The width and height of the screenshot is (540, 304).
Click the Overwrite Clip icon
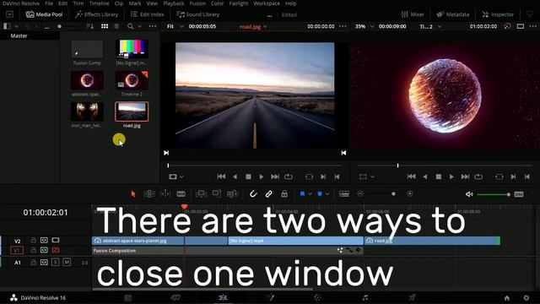pyautogui.click(x=217, y=193)
